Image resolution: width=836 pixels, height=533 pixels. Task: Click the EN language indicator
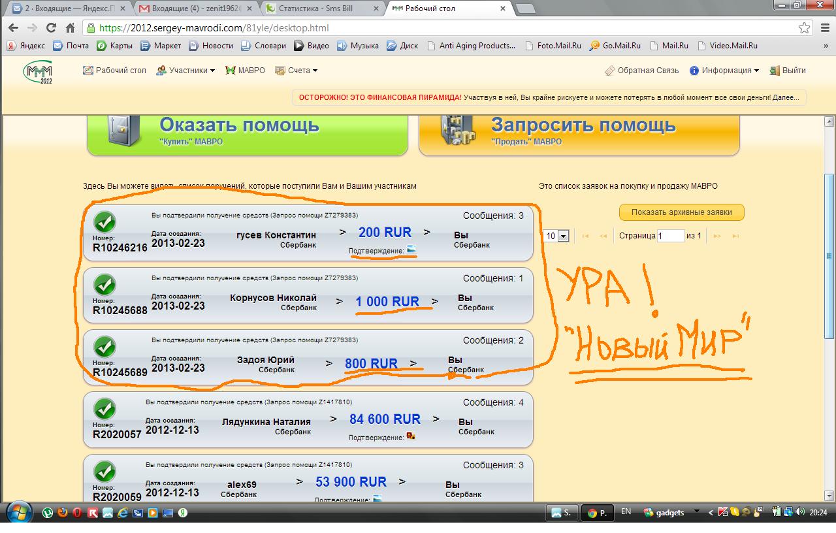(x=626, y=512)
